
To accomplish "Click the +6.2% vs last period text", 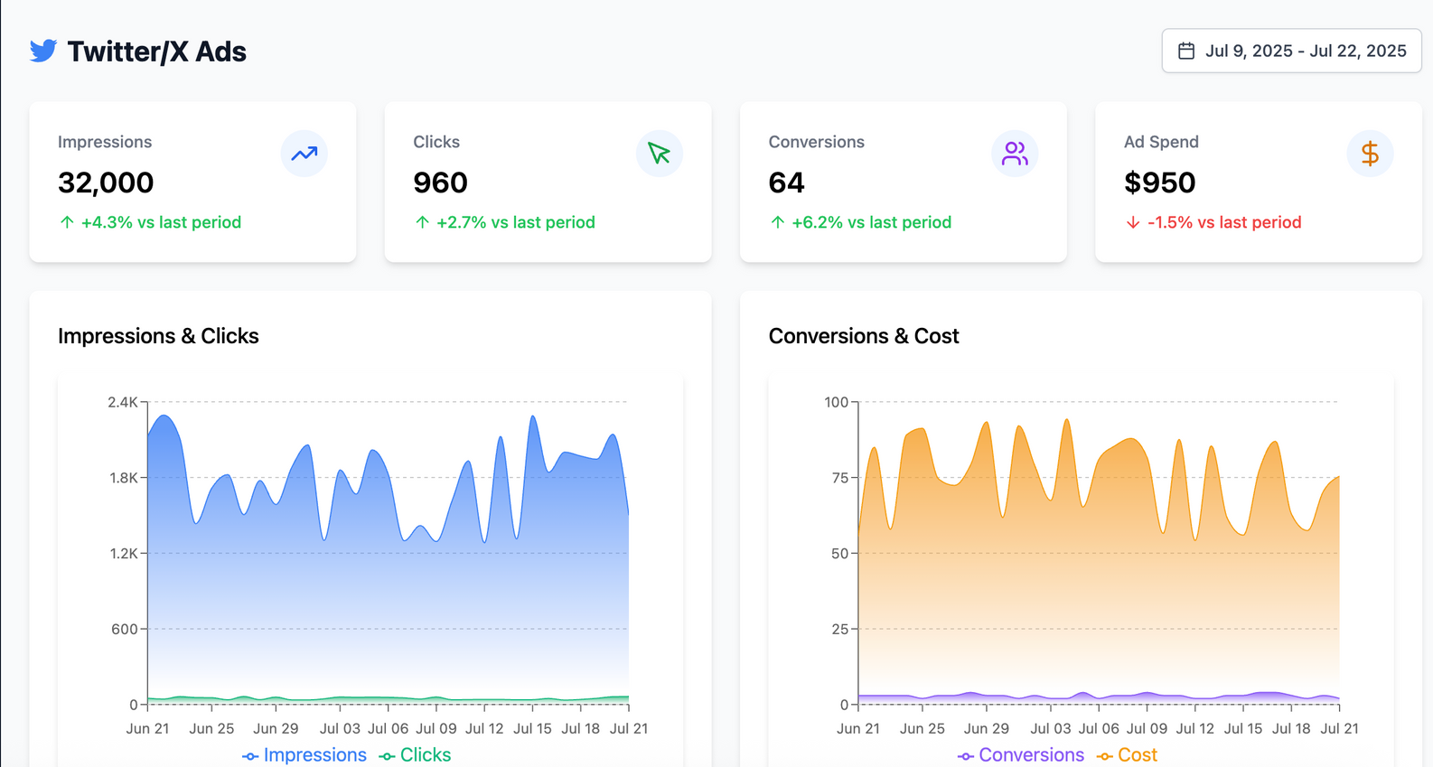I will 872,222.
